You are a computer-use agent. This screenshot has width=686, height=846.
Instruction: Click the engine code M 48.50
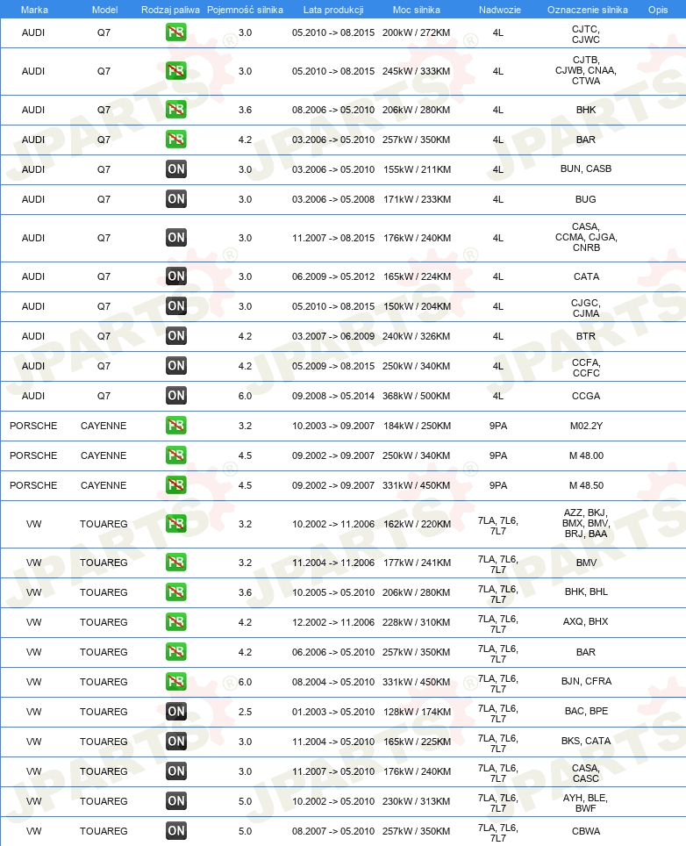(586, 485)
